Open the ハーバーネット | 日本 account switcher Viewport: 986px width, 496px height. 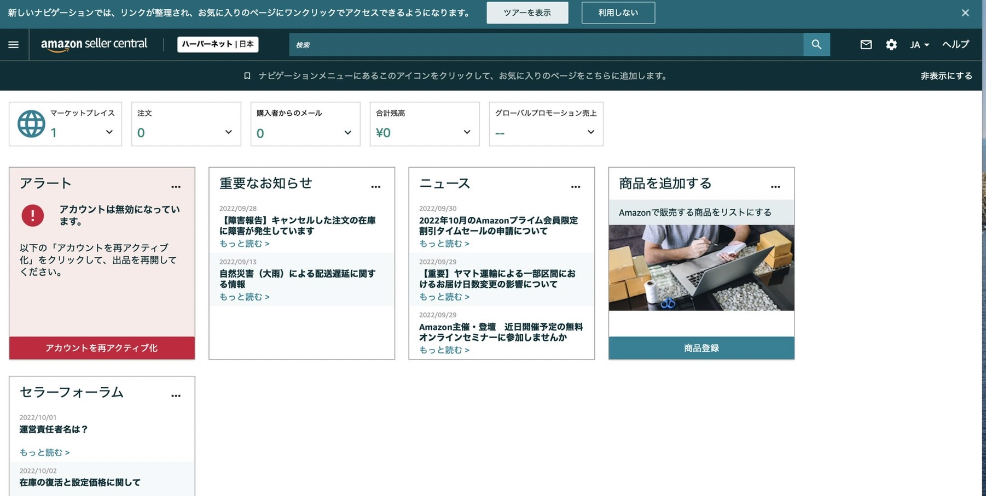tap(218, 44)
